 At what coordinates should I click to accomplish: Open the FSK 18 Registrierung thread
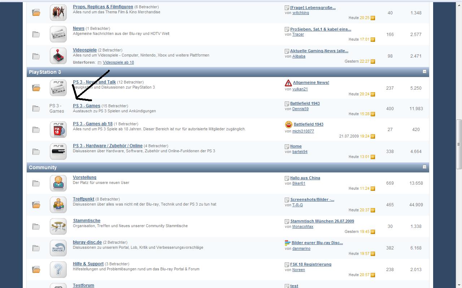[310, 264]
